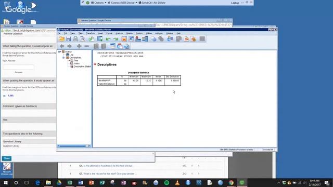Undo the last action in SPSS Viewer
Viewport: 333px width, 187px height.
108,39
